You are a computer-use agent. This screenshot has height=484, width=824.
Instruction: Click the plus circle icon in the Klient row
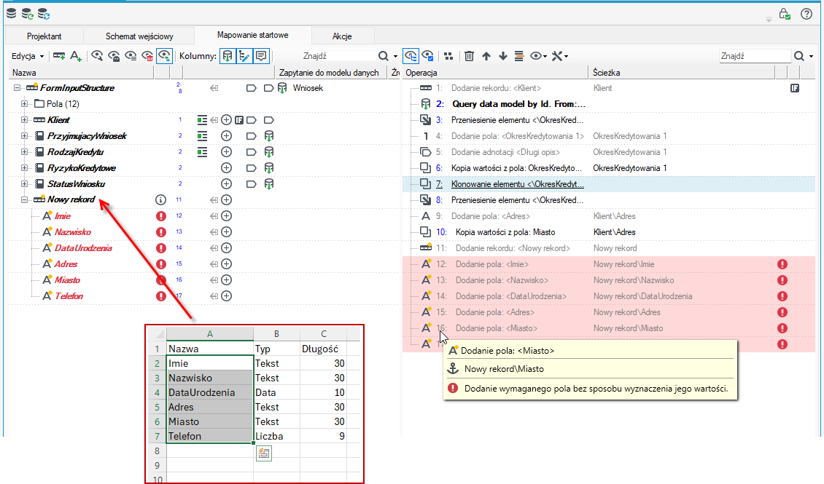point(227,120)
